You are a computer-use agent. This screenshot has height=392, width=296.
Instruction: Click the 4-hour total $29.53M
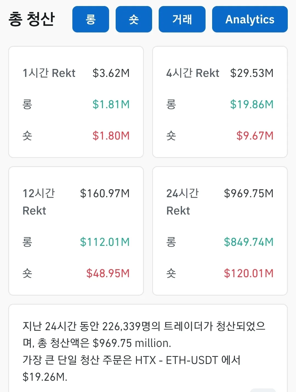tap(252, 73)
